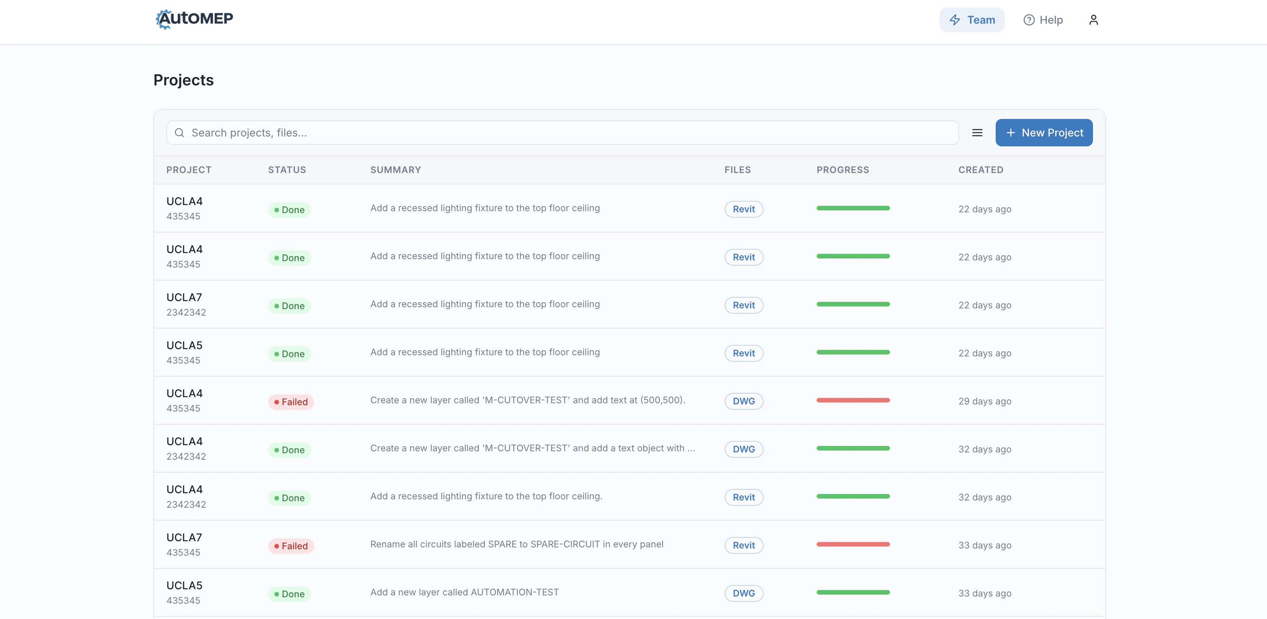1267x619 pixels.
Task: Click the DWG badge in the AUTOMATION-TEST row
Action: [743, 593]
